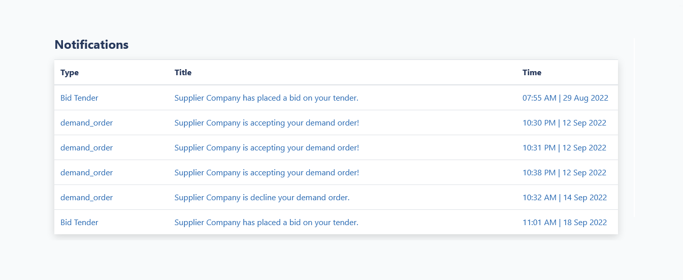
Task: Click the demand_order type in the 10:30 PM row
Action: [86, 122]
